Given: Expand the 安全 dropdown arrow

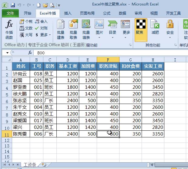Looking at the screenshot, I should [170, 38].
